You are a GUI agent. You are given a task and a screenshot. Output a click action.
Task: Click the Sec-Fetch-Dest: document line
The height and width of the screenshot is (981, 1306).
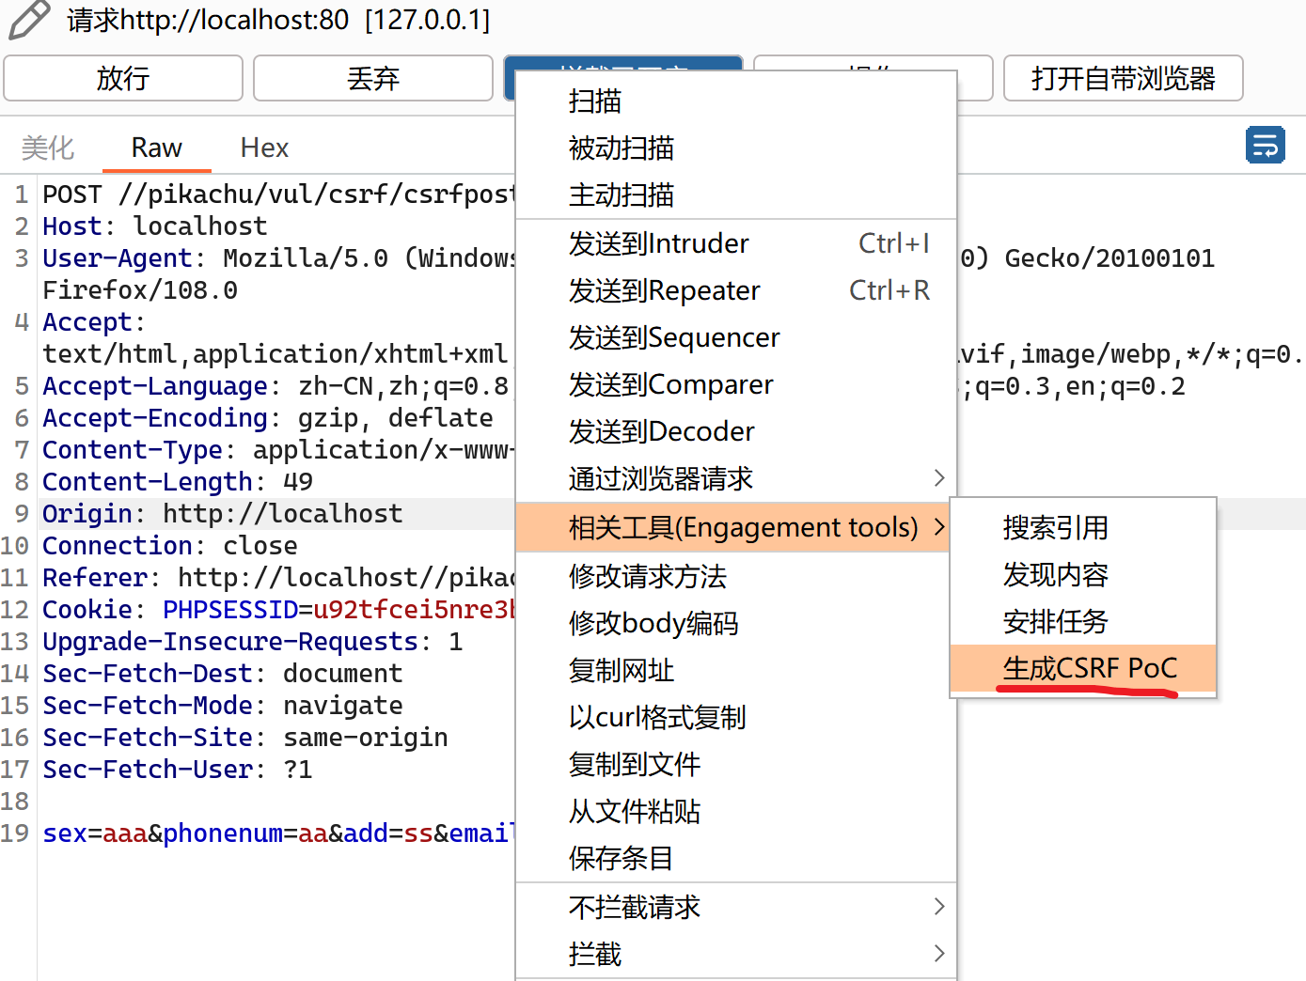coord(223,674)
